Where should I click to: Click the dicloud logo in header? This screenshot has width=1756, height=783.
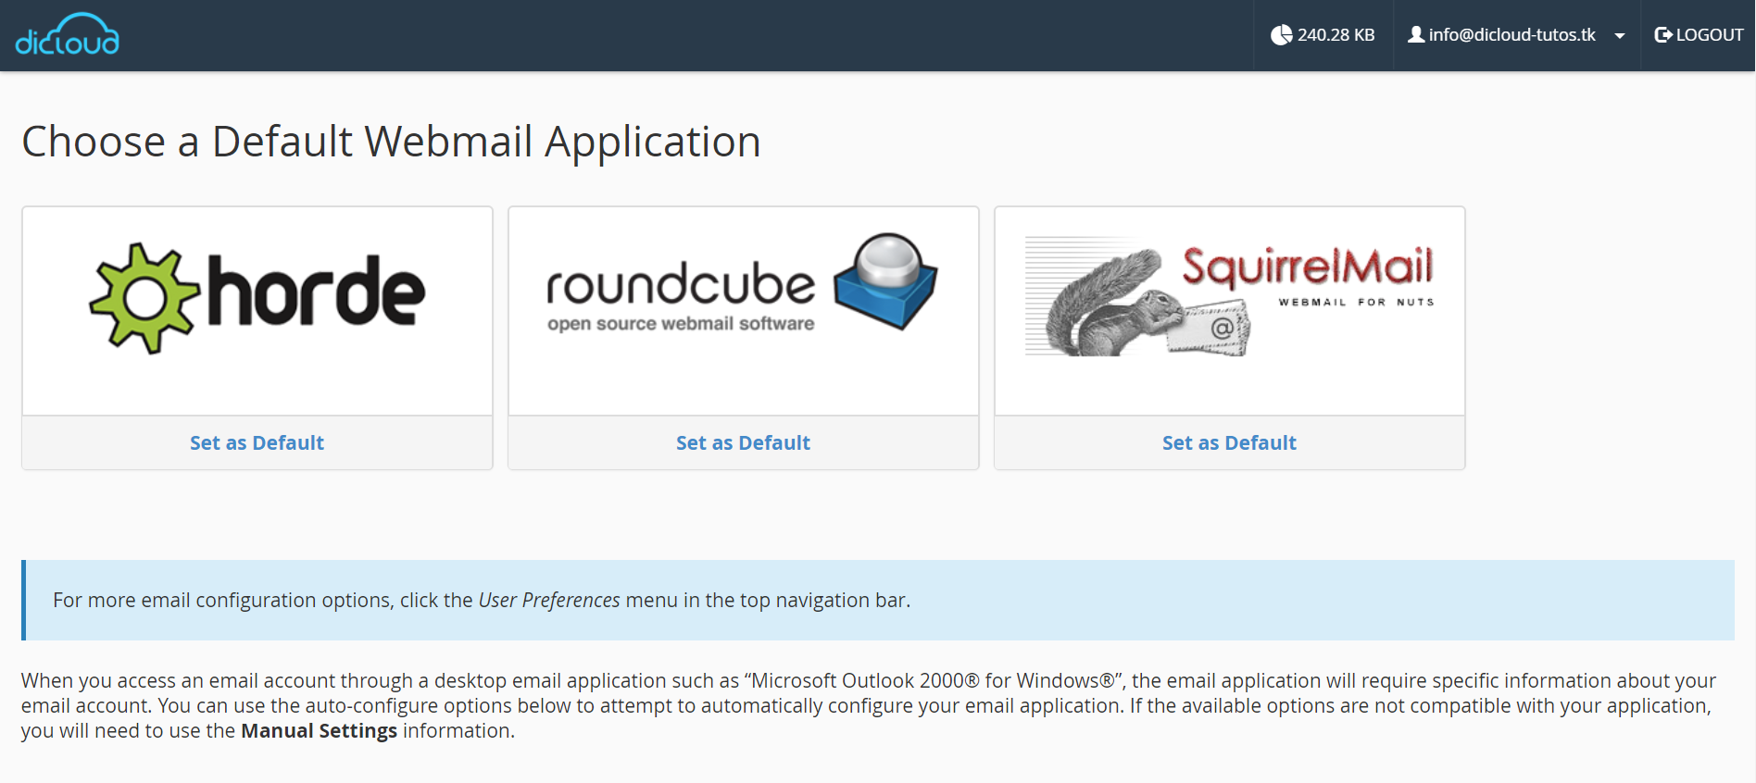(x=67, y=34)
